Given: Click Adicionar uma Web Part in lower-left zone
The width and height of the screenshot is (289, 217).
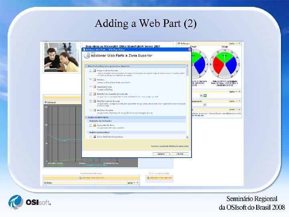Looking at the screenshot, I should click(93, 178).
